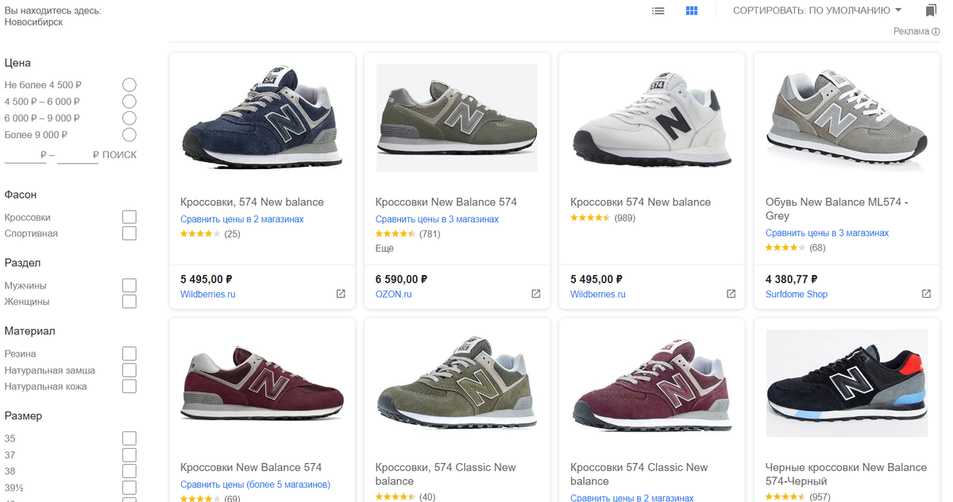Open Сравнить цены в 2 магазинах on burgundy Classic card

[x=632, y=498]
